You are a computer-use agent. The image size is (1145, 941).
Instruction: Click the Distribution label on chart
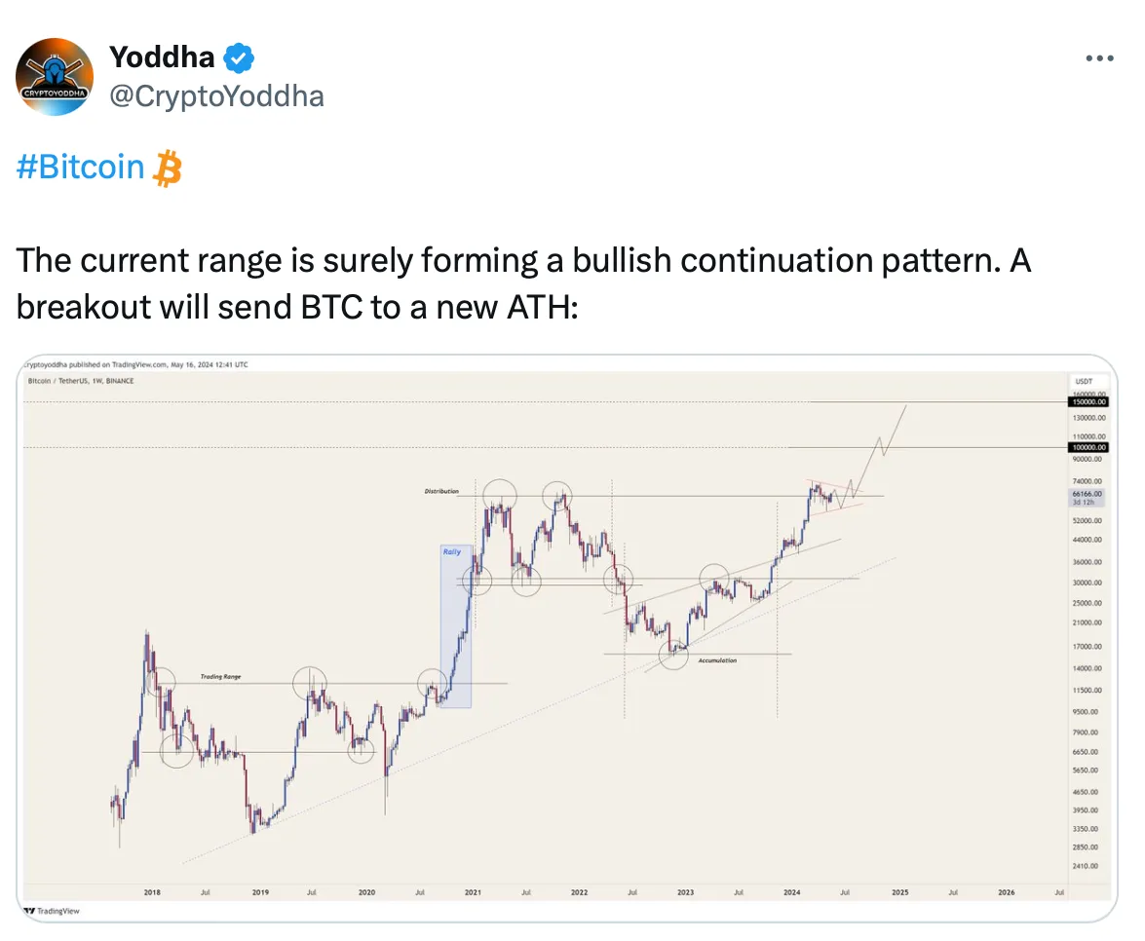click(x=441, y=491)
